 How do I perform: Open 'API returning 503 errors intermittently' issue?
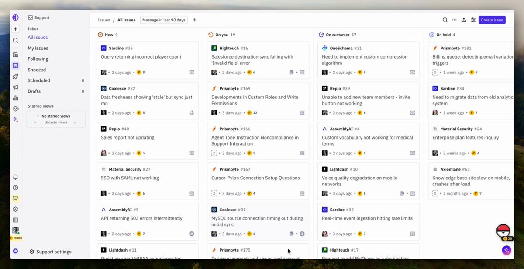(x=148, y=221)
